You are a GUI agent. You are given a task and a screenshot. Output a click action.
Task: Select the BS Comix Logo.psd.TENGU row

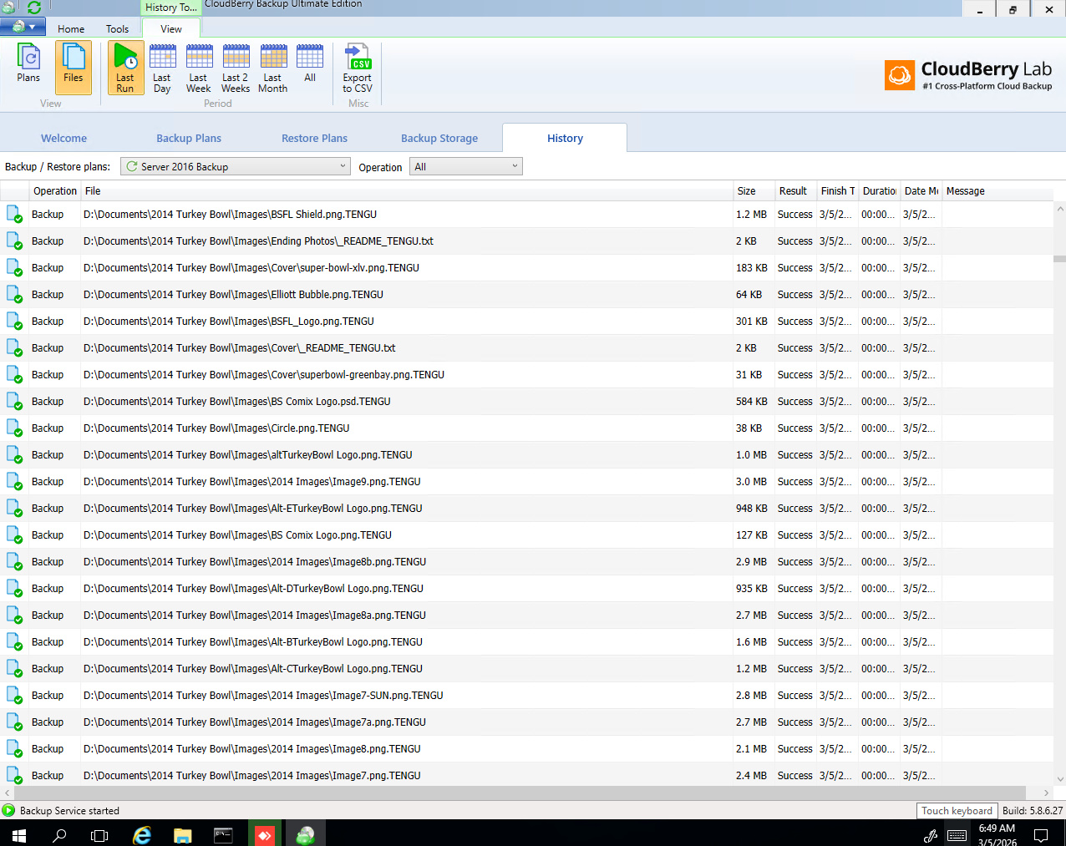pos(526,402)
